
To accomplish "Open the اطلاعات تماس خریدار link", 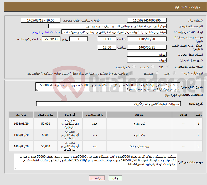I will tap(46, 32).
